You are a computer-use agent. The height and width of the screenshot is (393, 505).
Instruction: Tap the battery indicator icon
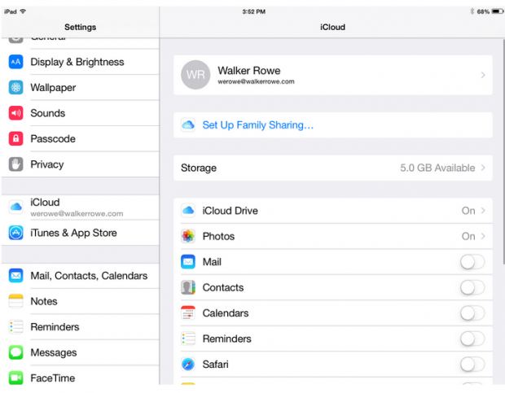[x=498, y=11]
